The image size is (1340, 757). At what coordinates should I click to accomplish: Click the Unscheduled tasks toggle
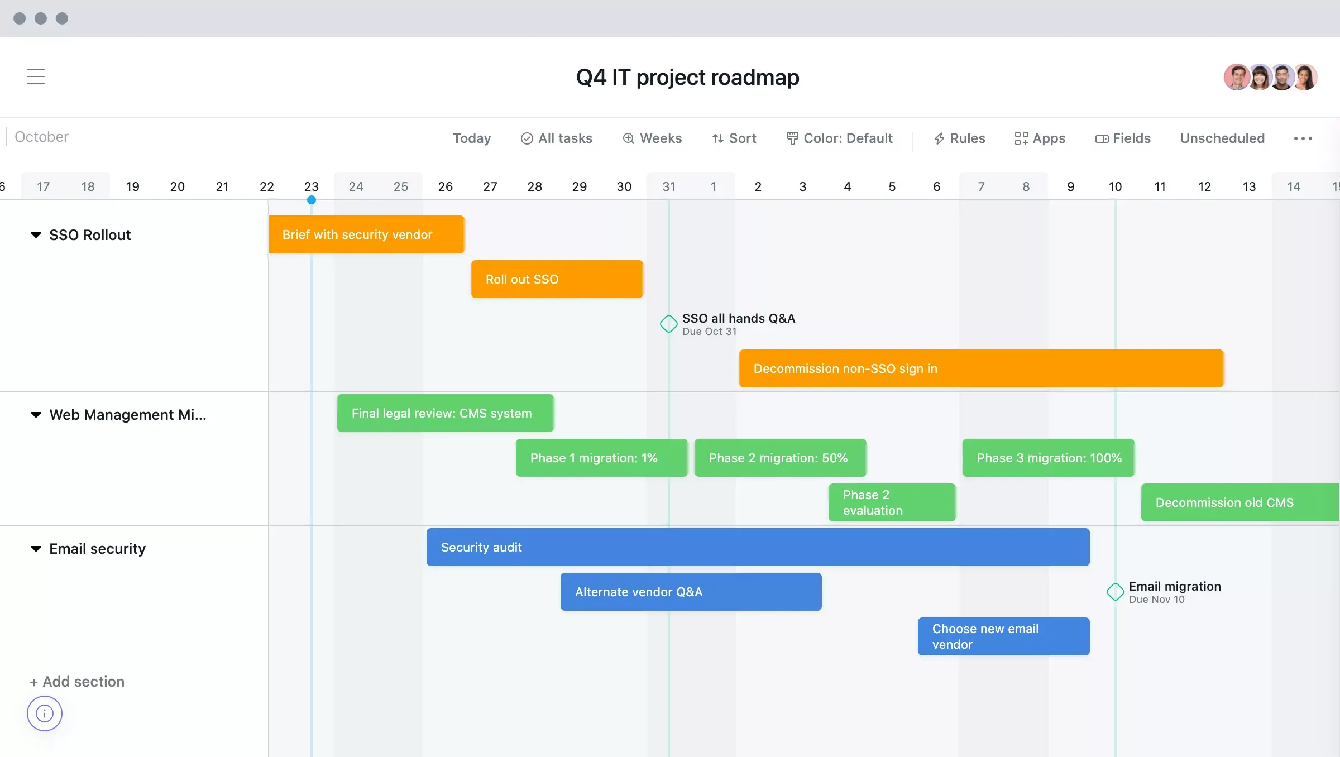[1222, 139]
